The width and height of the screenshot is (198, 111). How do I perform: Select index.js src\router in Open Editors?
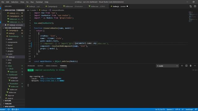point(14,25)
